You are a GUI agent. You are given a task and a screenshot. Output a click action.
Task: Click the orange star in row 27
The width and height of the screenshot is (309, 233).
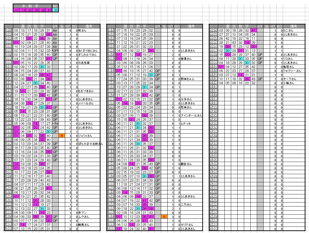pos(62,136)
